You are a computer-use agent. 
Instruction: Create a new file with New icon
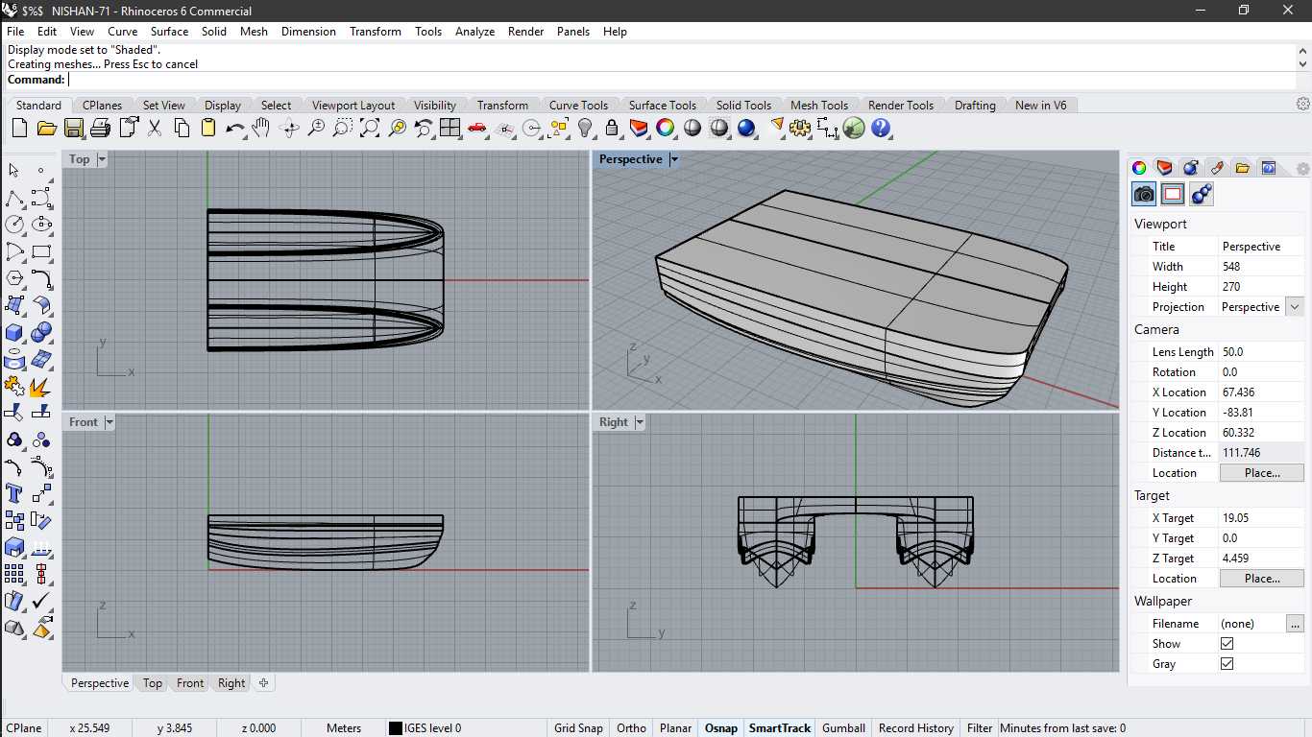click(x=19, y=128)
